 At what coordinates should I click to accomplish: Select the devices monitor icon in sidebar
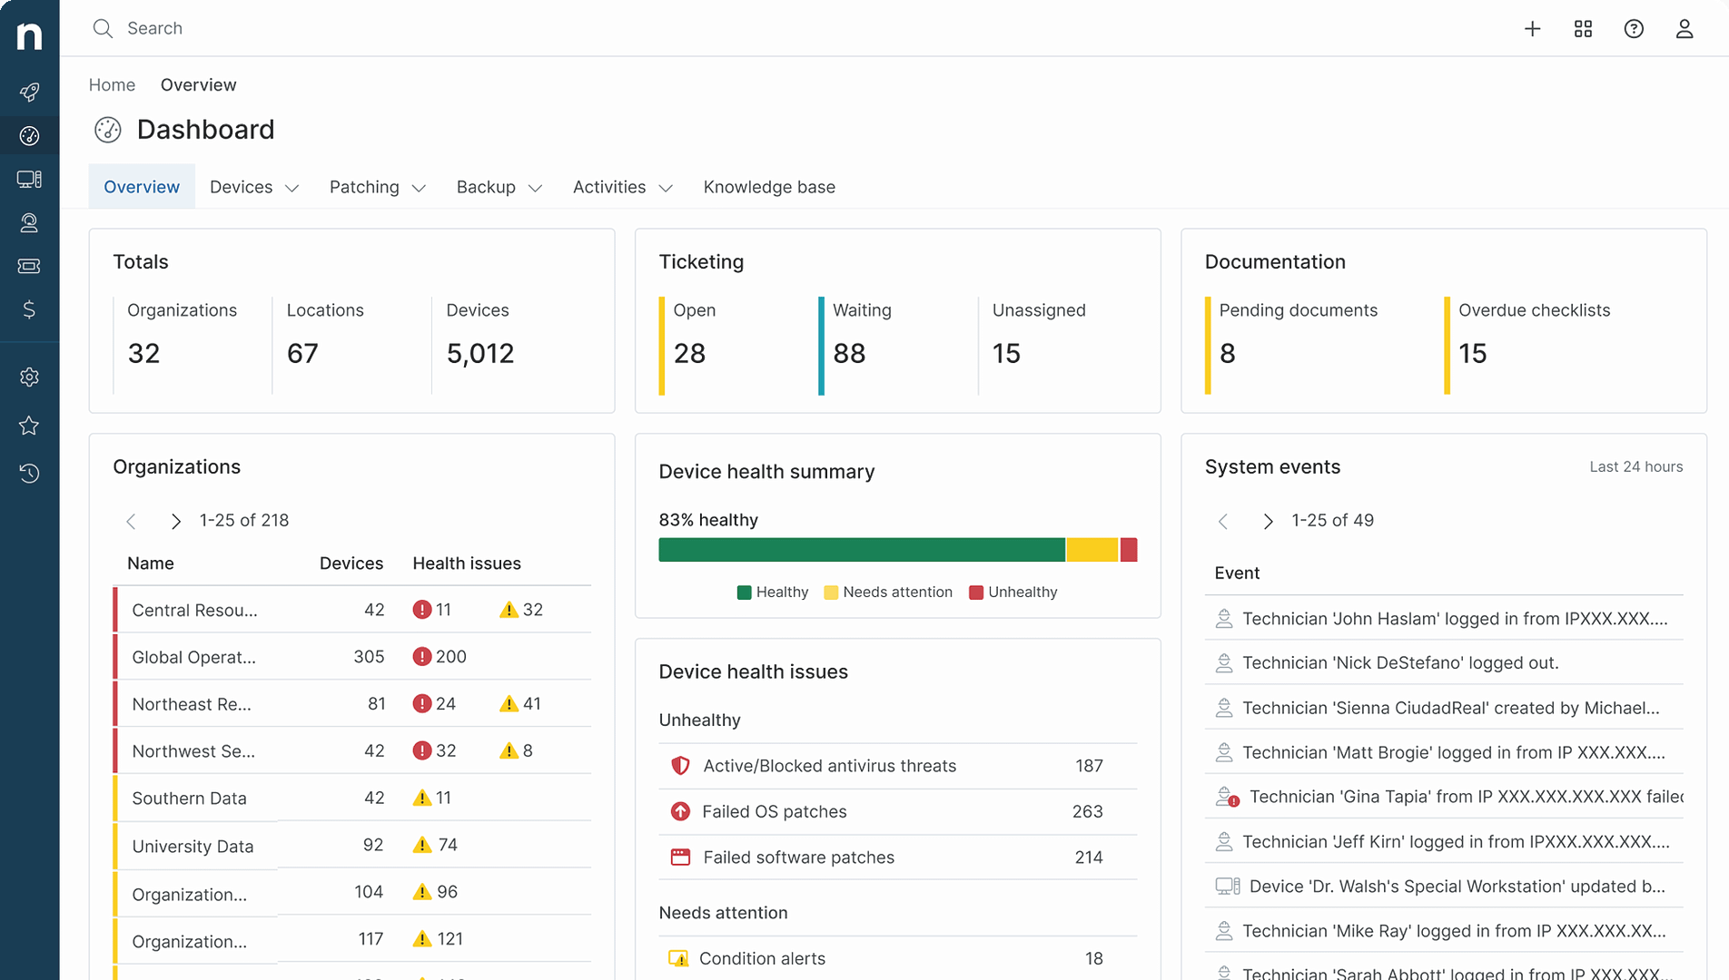click(29, 179)
